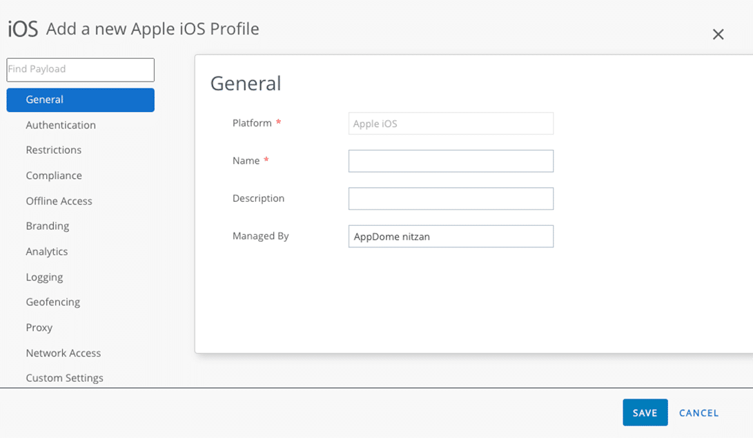Select the General payload
Viewport: 753px width, 438px height.
pyautogui.click(x=80, y=99)
